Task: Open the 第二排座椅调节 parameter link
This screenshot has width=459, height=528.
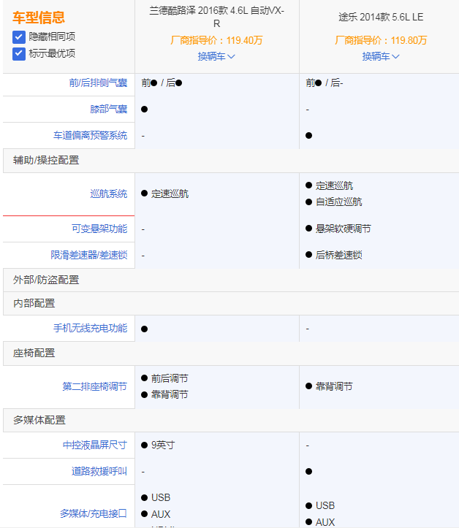Action: (95, 386)
